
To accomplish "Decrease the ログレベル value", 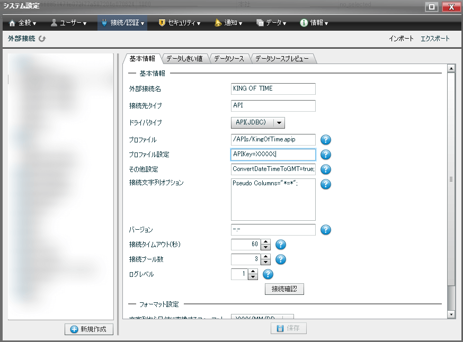I will 253,277.
